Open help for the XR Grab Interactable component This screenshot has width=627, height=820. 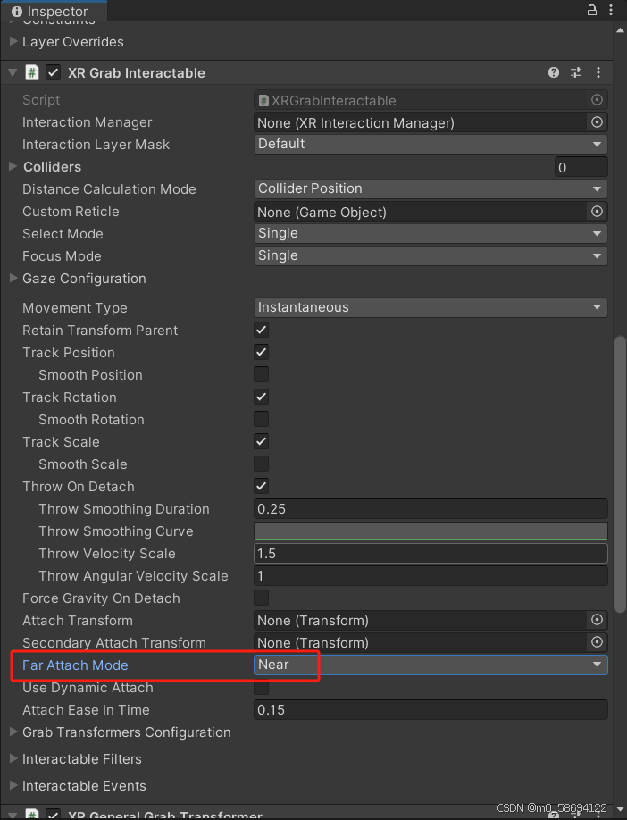[x=554, y=72]
